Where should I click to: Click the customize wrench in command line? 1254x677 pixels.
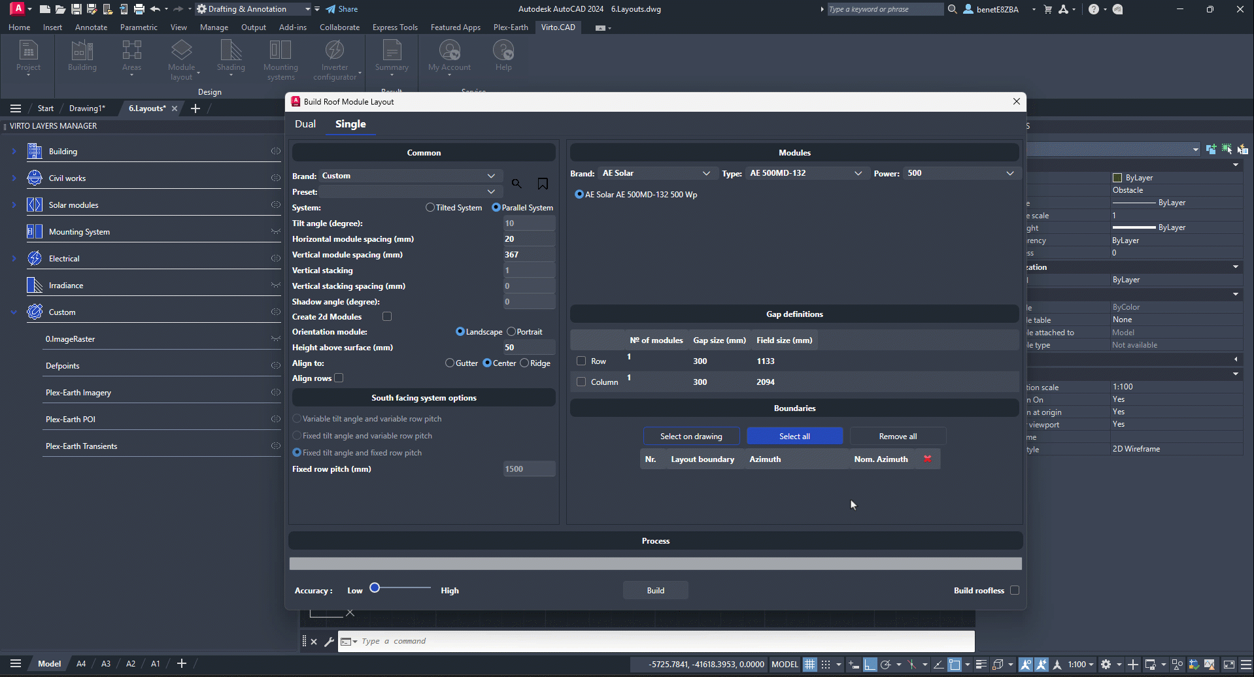329,642
